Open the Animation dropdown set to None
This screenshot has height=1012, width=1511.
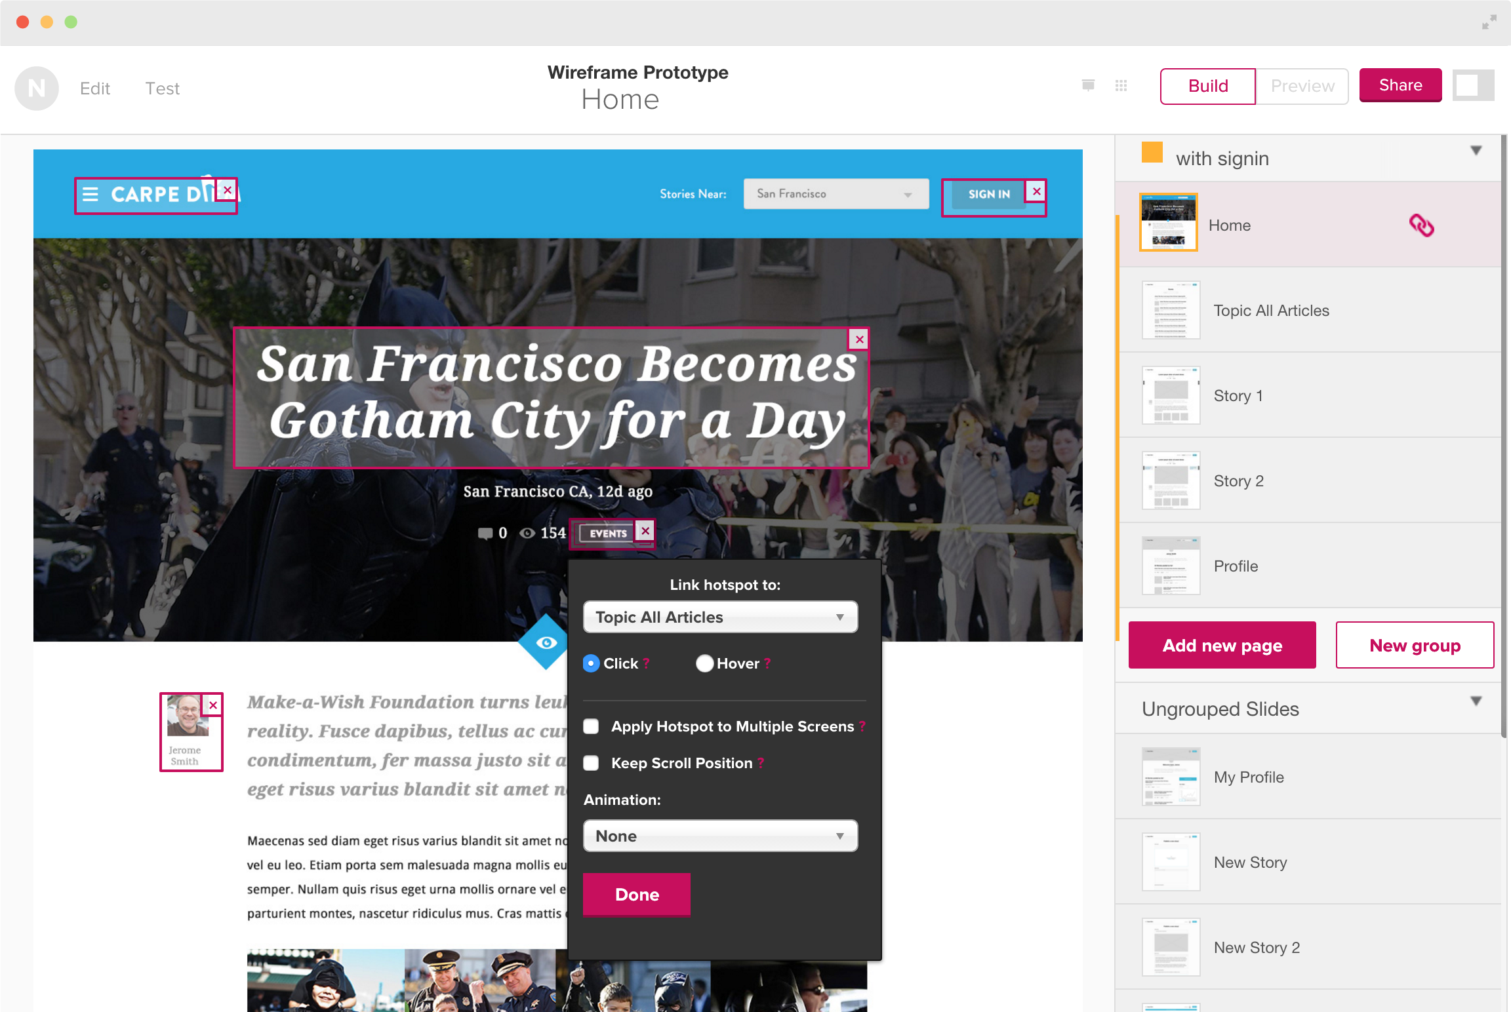coord(720,836)
